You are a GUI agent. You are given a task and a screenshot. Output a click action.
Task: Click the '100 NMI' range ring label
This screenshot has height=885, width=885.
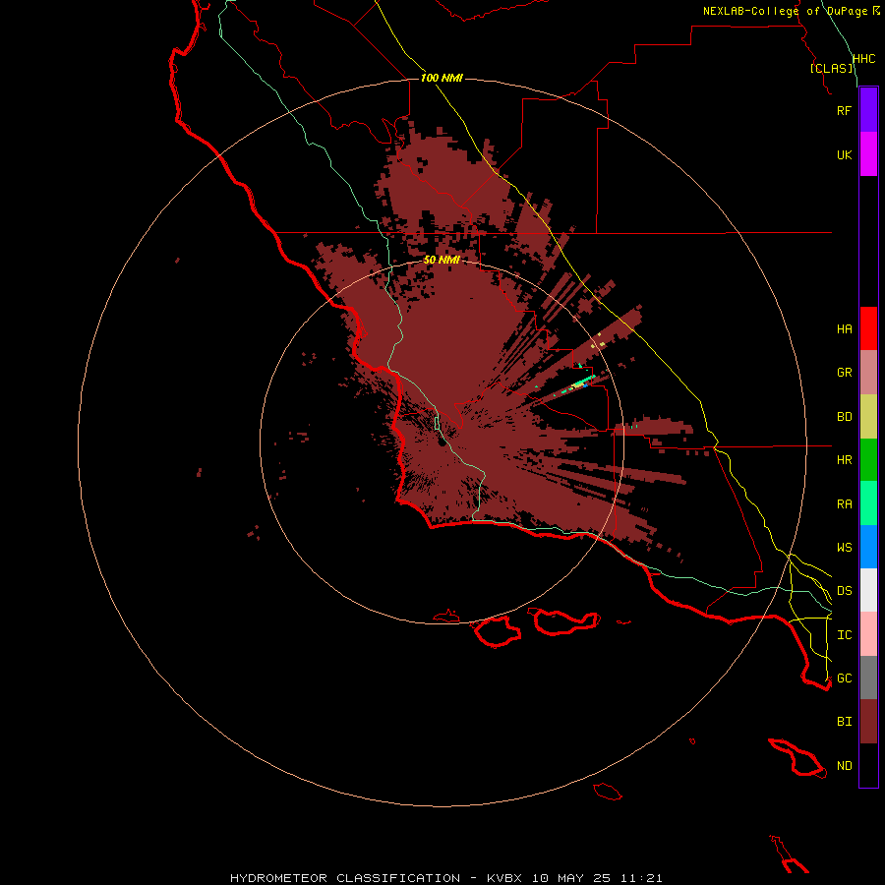442,78
